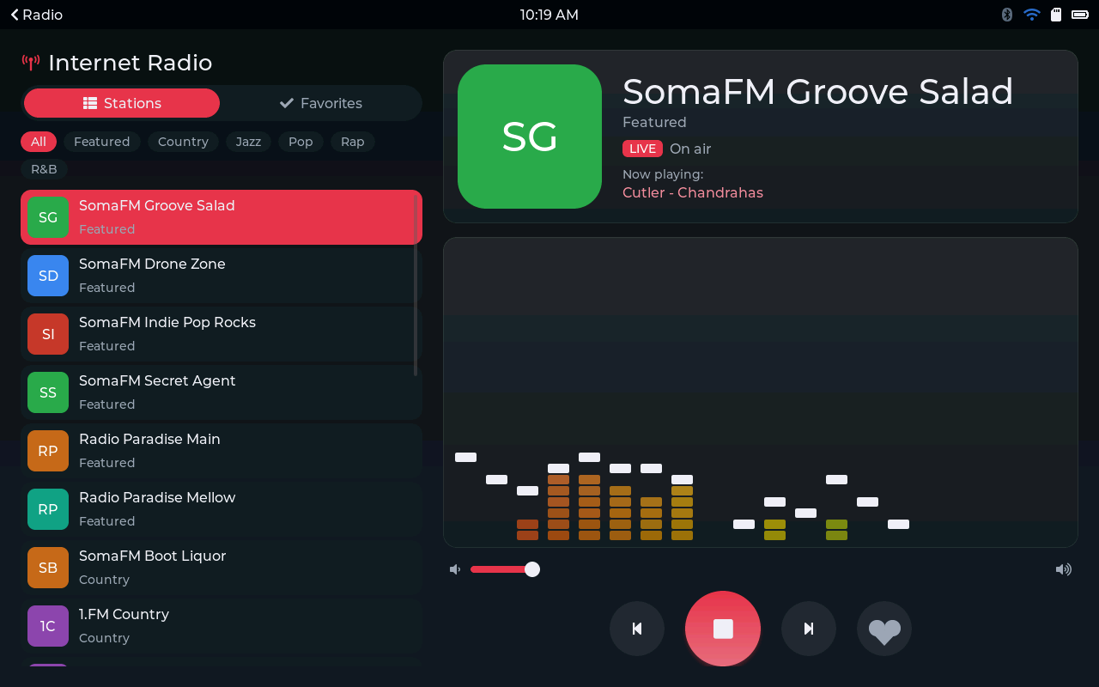Click the purple 1C station icon
Viewport: 1099px width, 687px height.
(48, 626)
